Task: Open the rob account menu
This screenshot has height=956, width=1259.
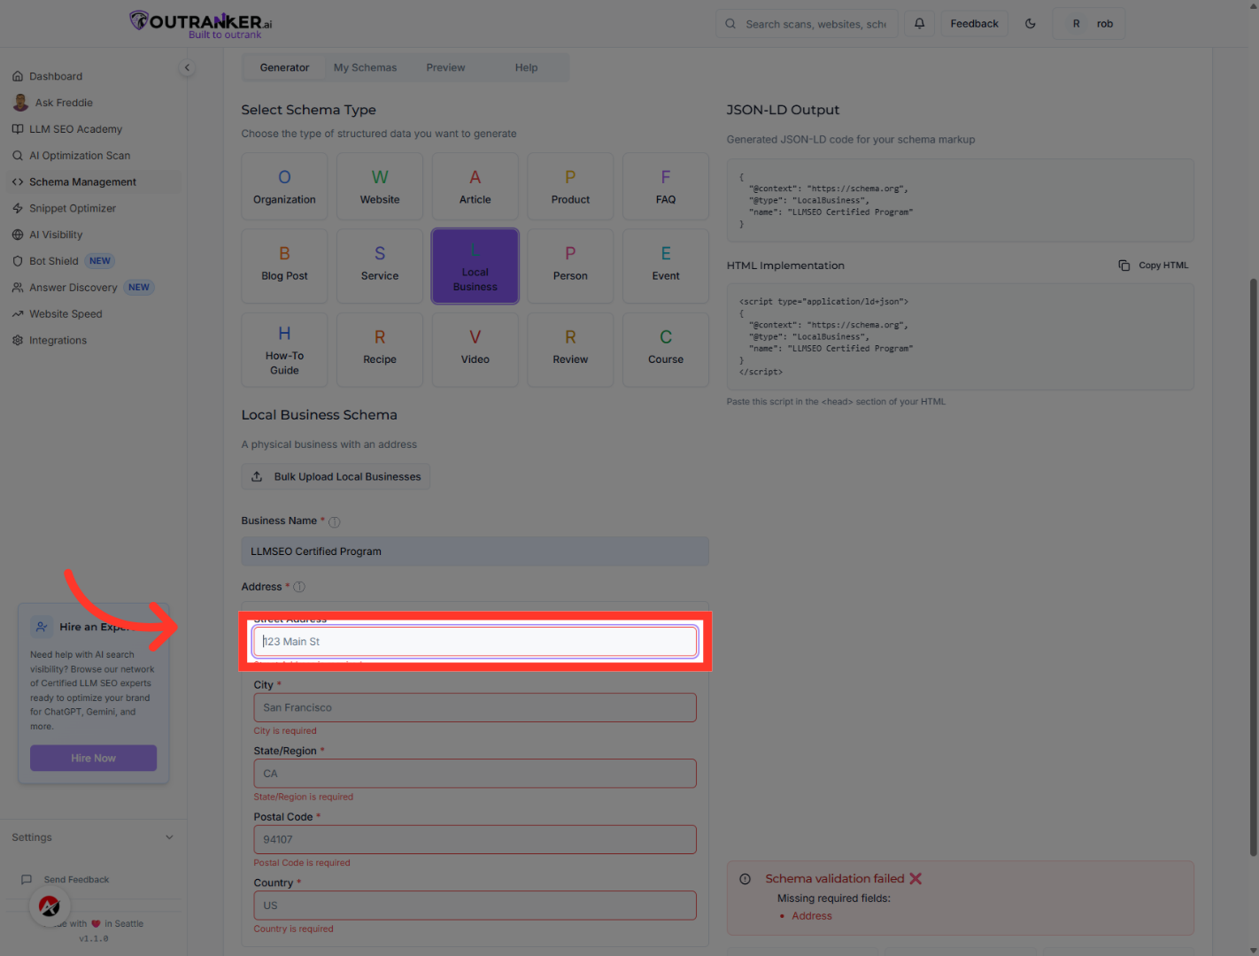Action: point(1089,23)
